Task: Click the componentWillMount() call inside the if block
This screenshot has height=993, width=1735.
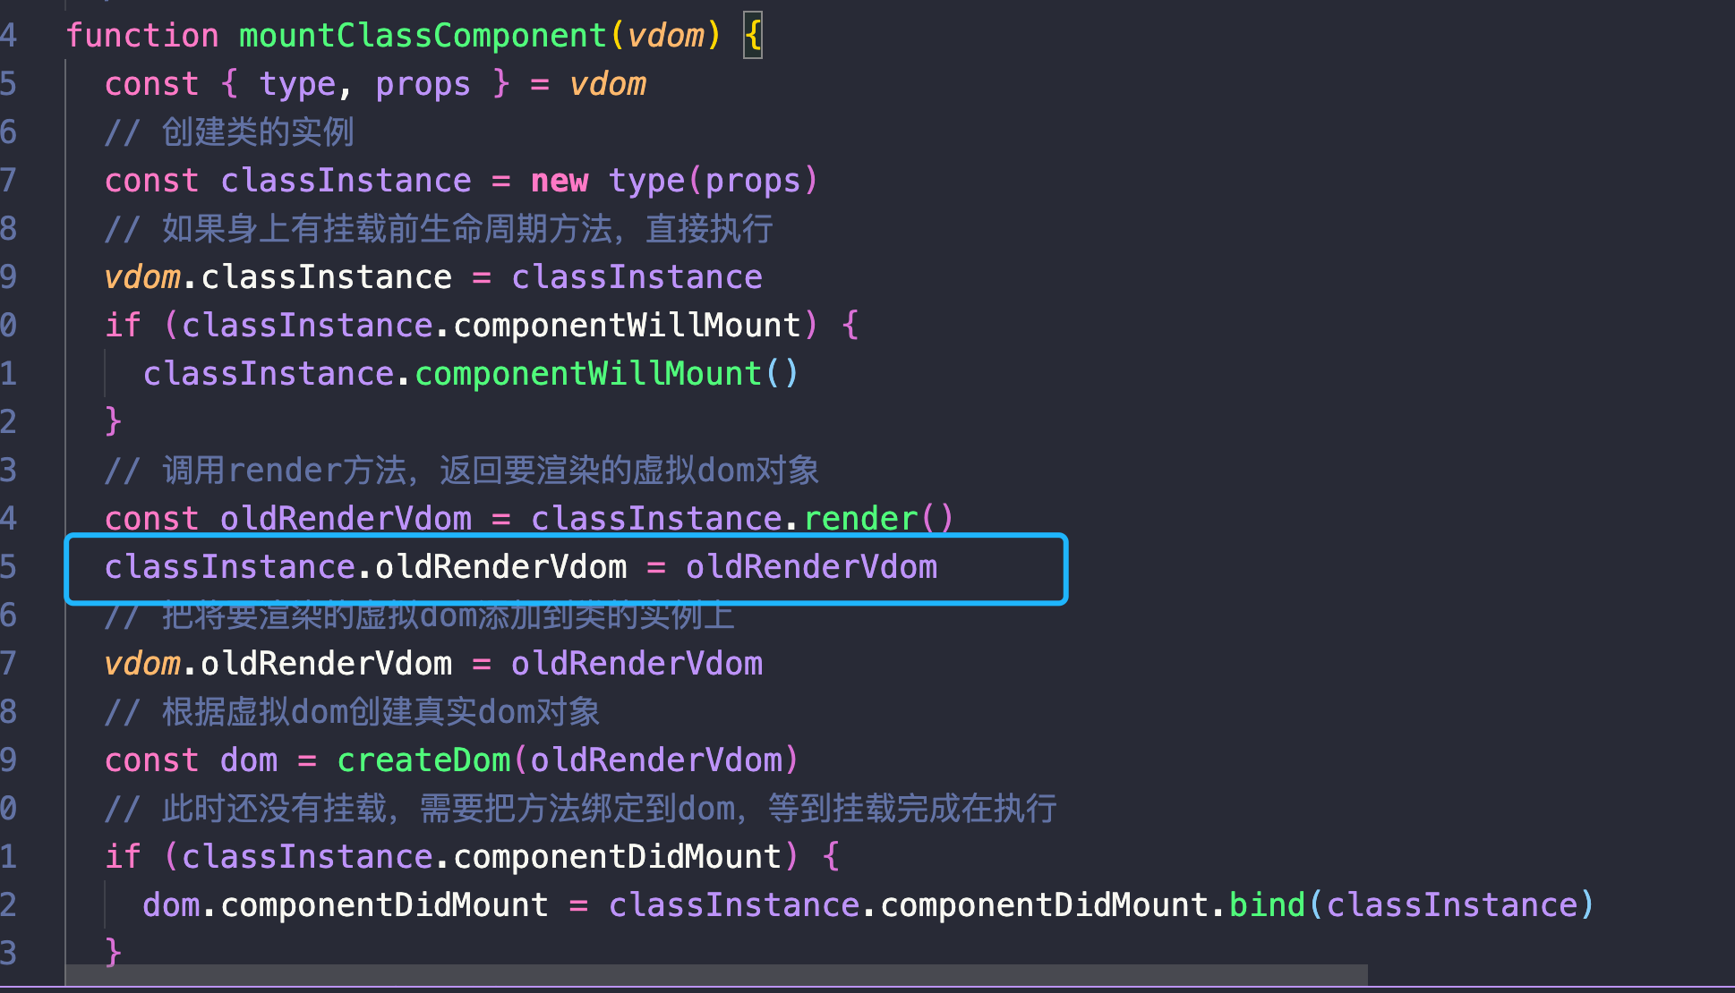Action: [605, 374]
